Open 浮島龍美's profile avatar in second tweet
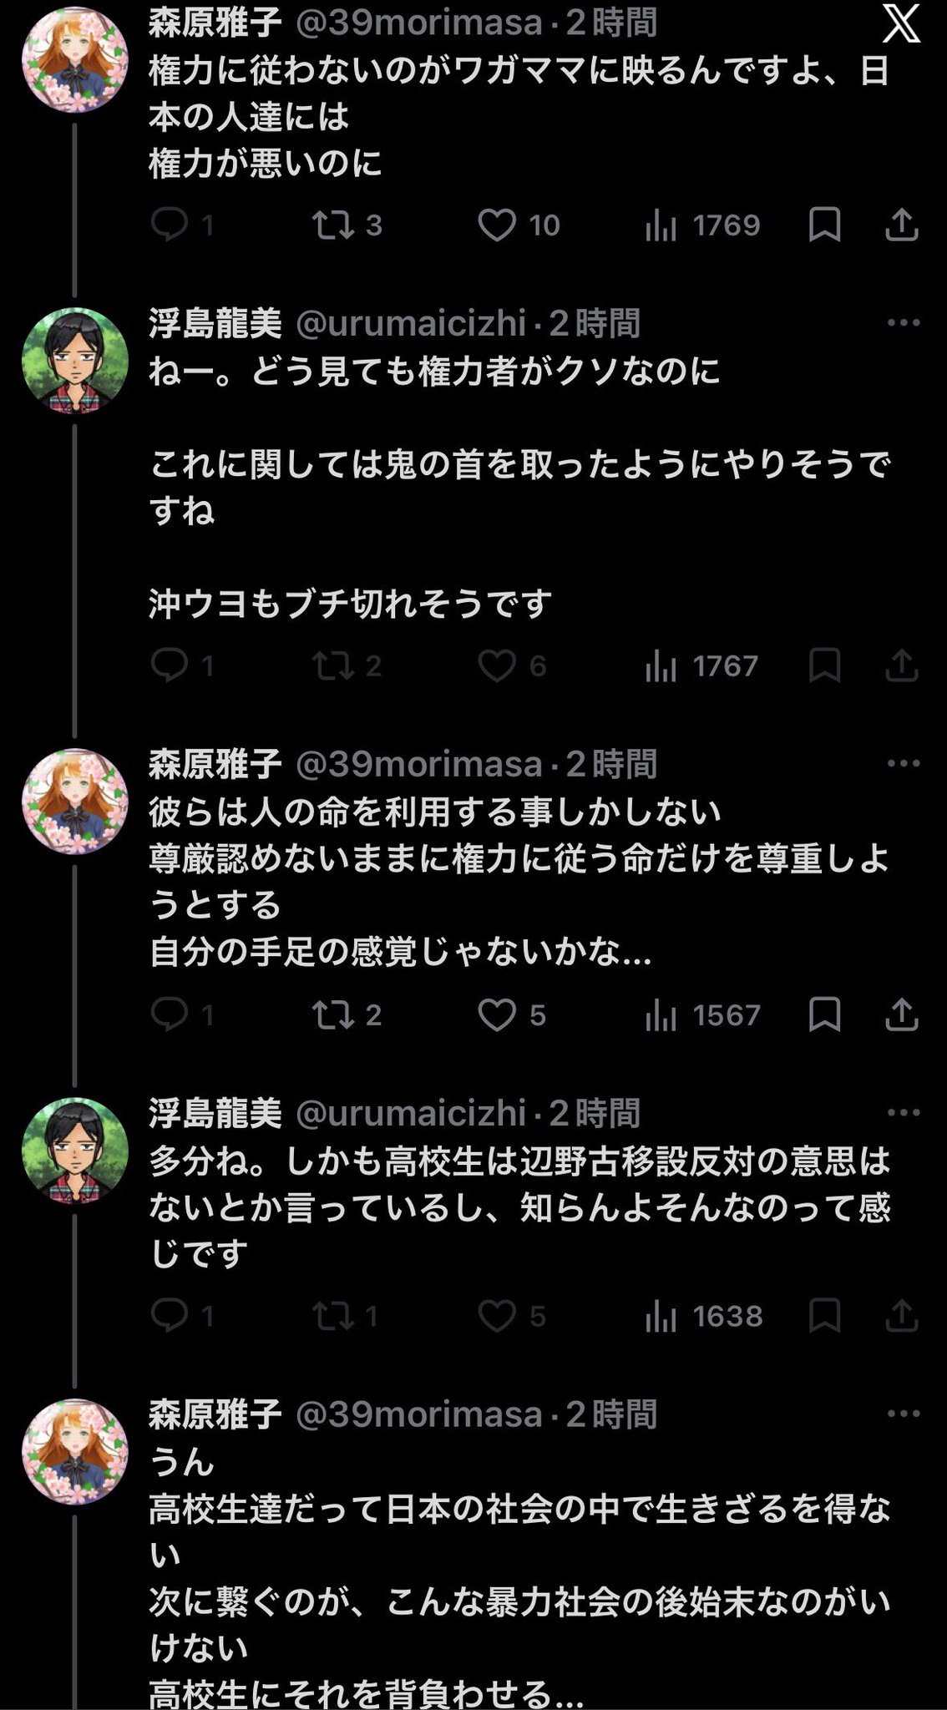This screenshot has width=947, height=1710. tap(75, 361)
